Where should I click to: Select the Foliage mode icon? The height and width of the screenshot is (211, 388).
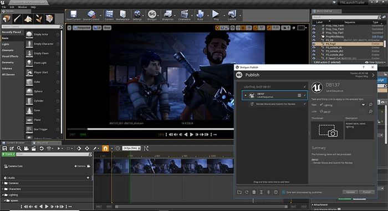[x=39, y=18]
